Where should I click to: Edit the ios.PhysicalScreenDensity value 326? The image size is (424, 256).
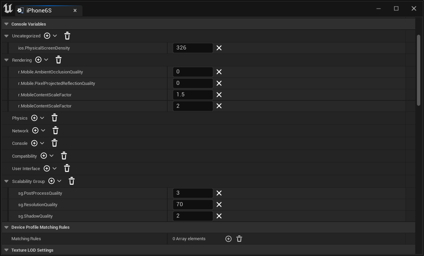193,48
